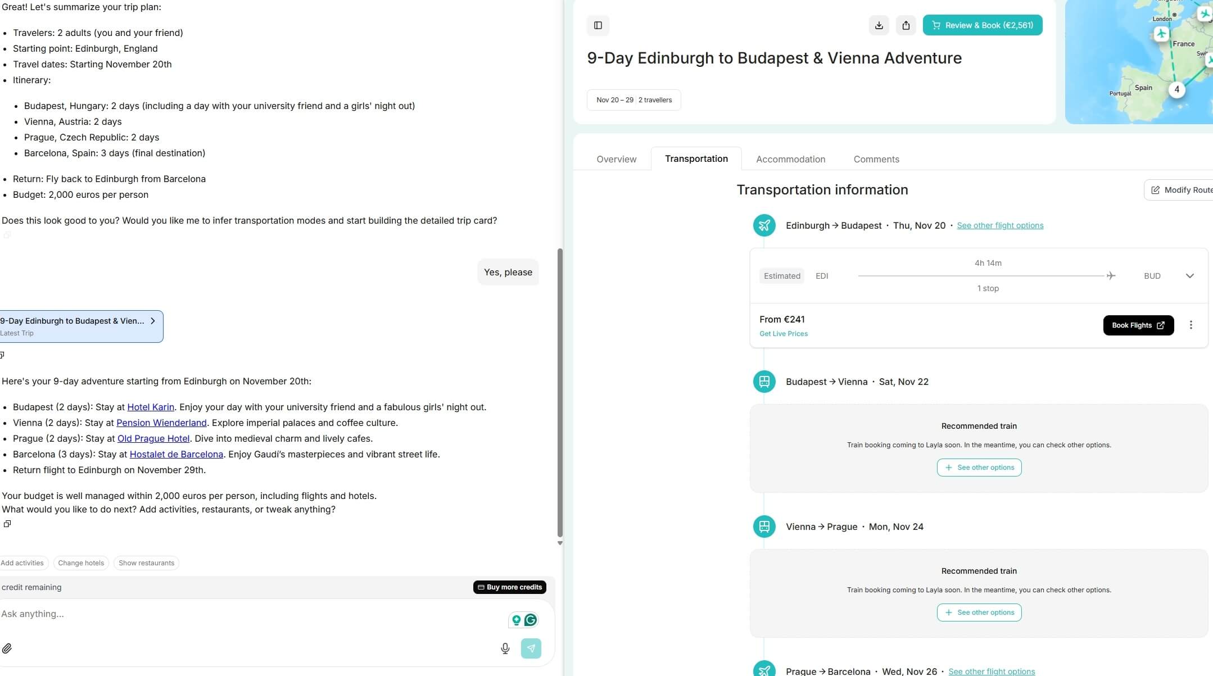The width and height of the screenshot is (1213, 676).
Task: Click the Ask anything input field
Action: [247, 614]
